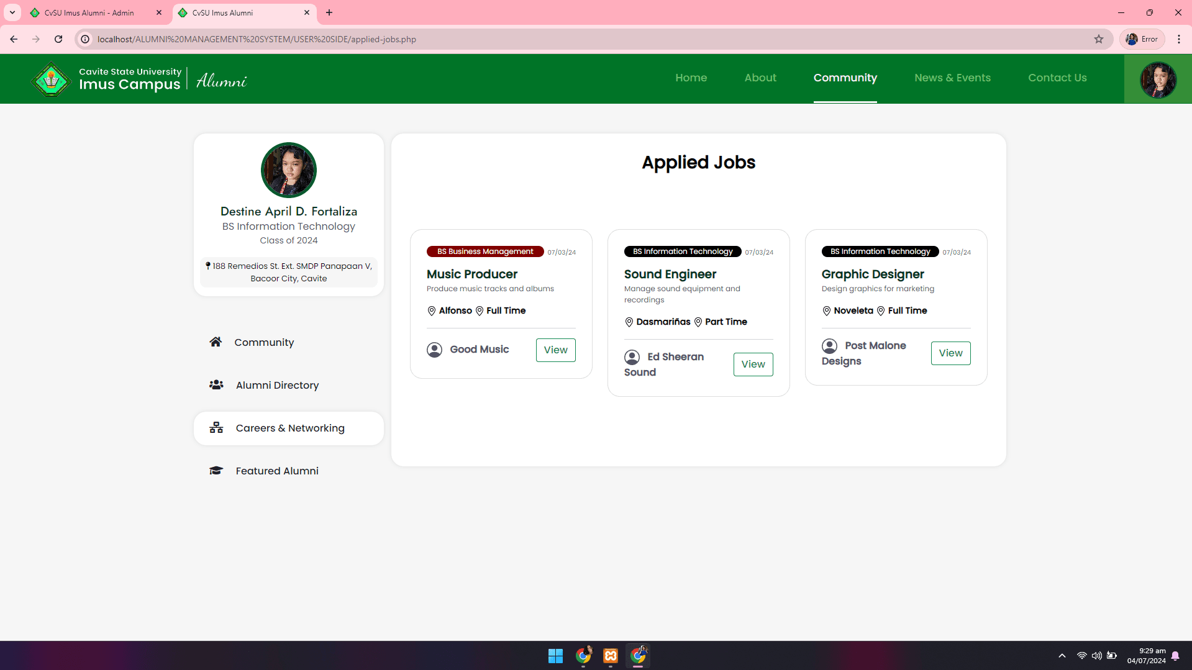The image size is (1192, 670).
Task: Go to the Home nav item
Action: point(691,78)
